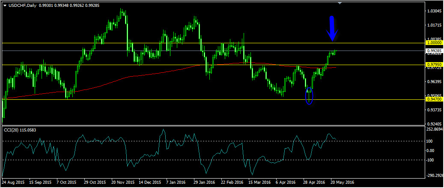Click the 29 Oct 2015 date label
Viewport: 444px width, 188px height.
[x=95, y=182]
